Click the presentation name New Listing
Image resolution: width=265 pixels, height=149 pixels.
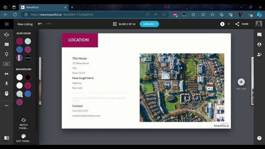[25, 24]
